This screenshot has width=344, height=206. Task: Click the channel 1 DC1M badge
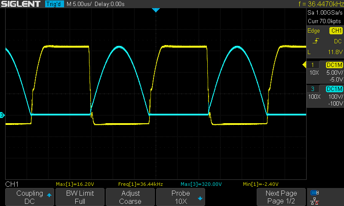(x=335, y=65)
